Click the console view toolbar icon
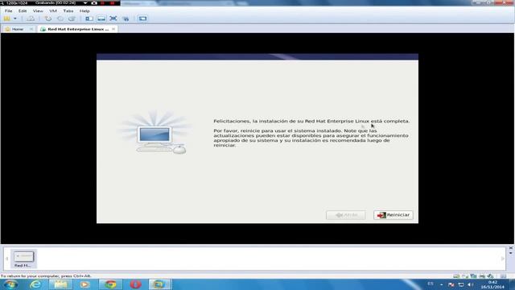This screenshot has height=290, width=515. [142, 19]
